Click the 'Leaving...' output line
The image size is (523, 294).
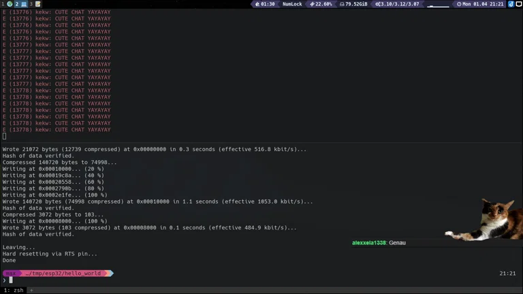click(x=18, y=247)
